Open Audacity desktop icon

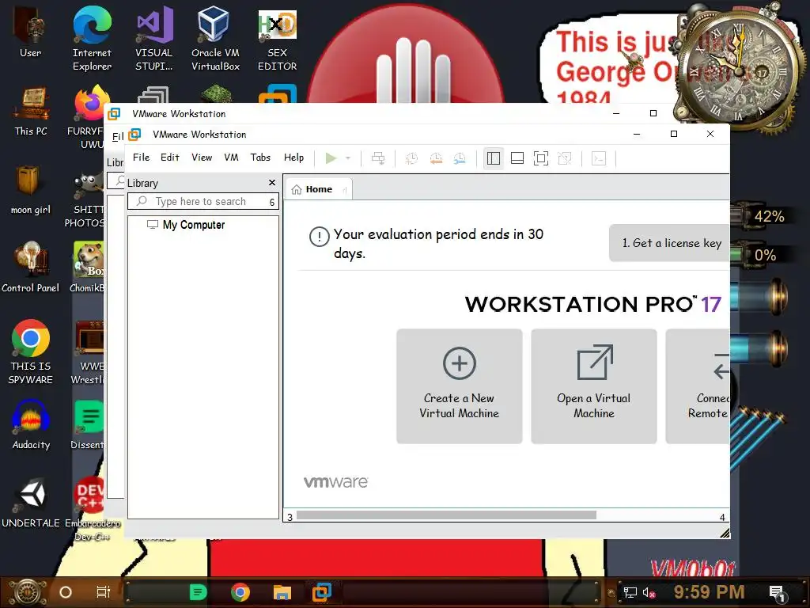(x=31, y=424)
